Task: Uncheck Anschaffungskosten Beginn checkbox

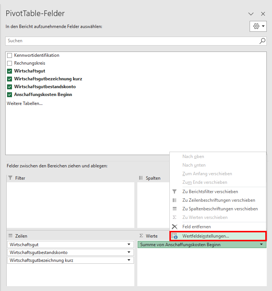Action: pyautogui.click(x=9, y=95)
